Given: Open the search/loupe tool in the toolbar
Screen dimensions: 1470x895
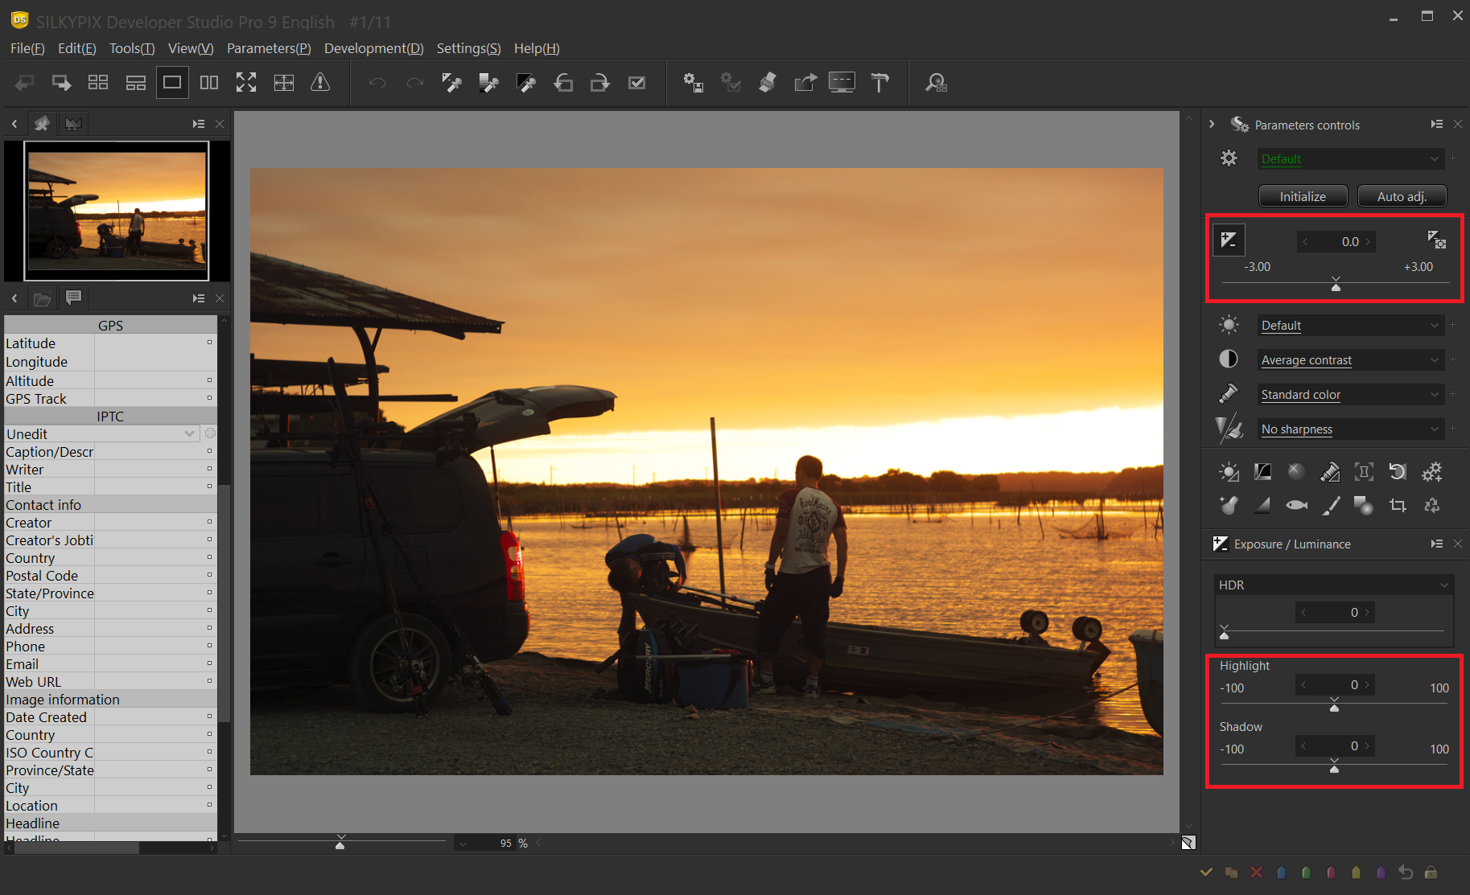Looking at the screenshot, I should (x=936, y=83).
